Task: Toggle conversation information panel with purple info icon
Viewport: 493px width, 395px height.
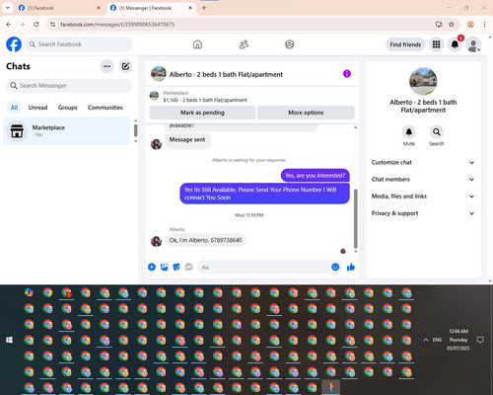Action: point(347,74)
